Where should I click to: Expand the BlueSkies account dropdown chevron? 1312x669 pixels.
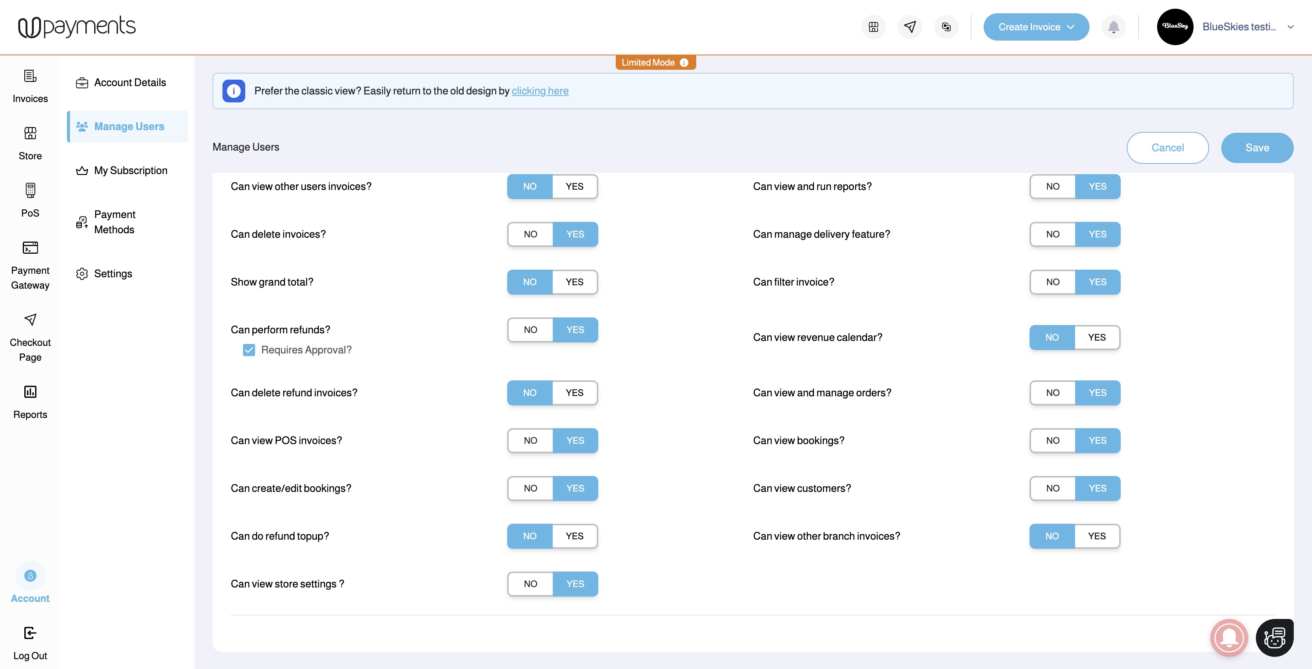[x=1291, y=27]
